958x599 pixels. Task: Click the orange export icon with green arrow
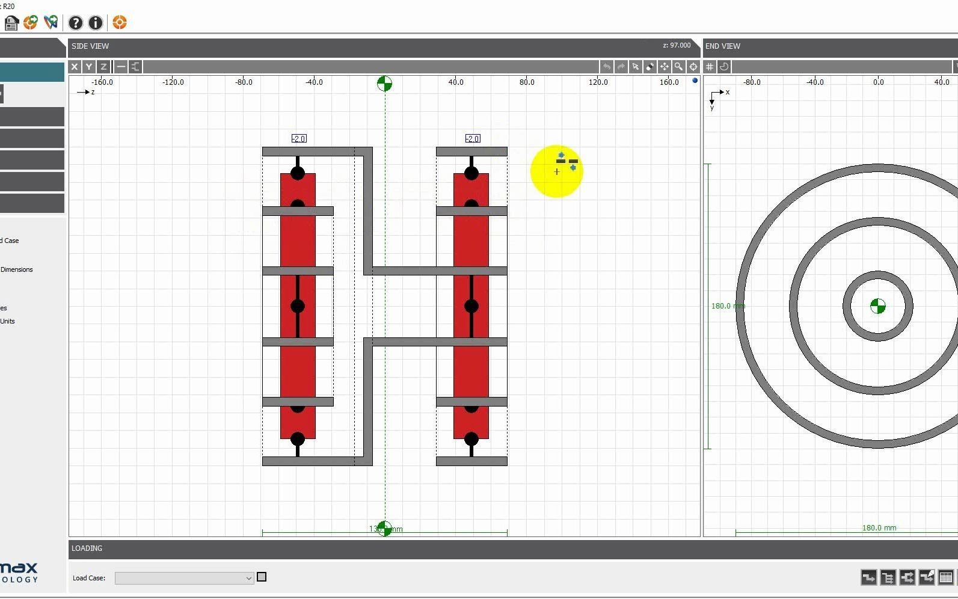point(30,23)
